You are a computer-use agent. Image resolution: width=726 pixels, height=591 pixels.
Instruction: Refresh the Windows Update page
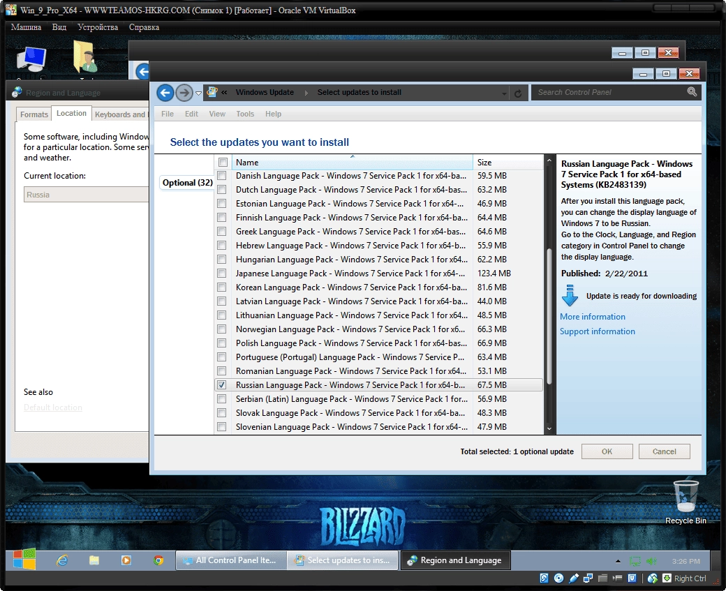pos(518,93)
